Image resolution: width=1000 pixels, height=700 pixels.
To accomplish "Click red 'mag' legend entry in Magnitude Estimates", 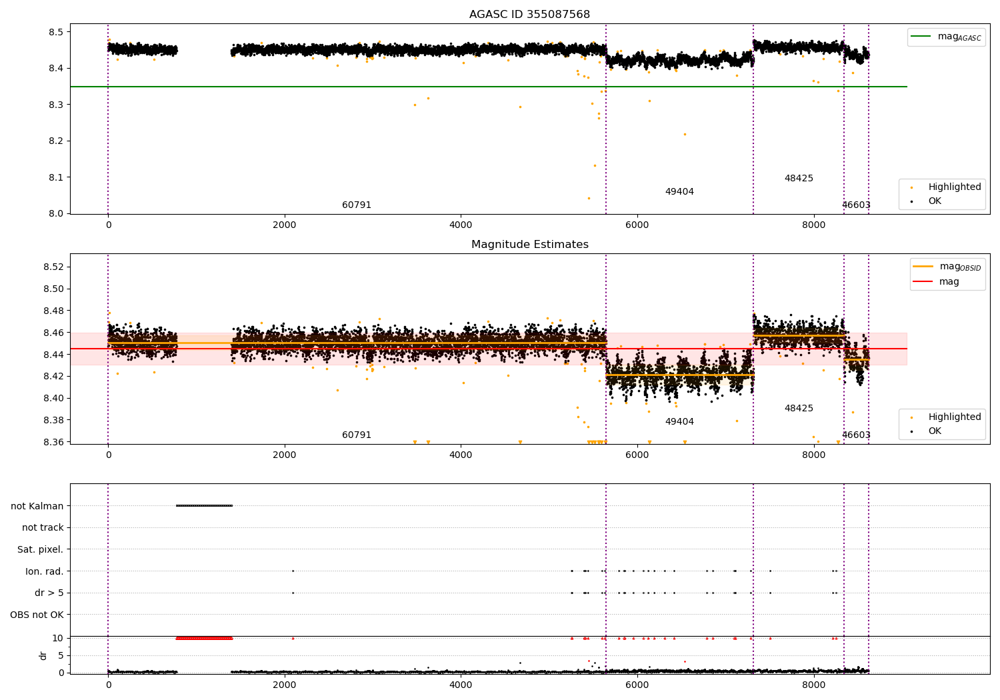I will pos(937,282).
